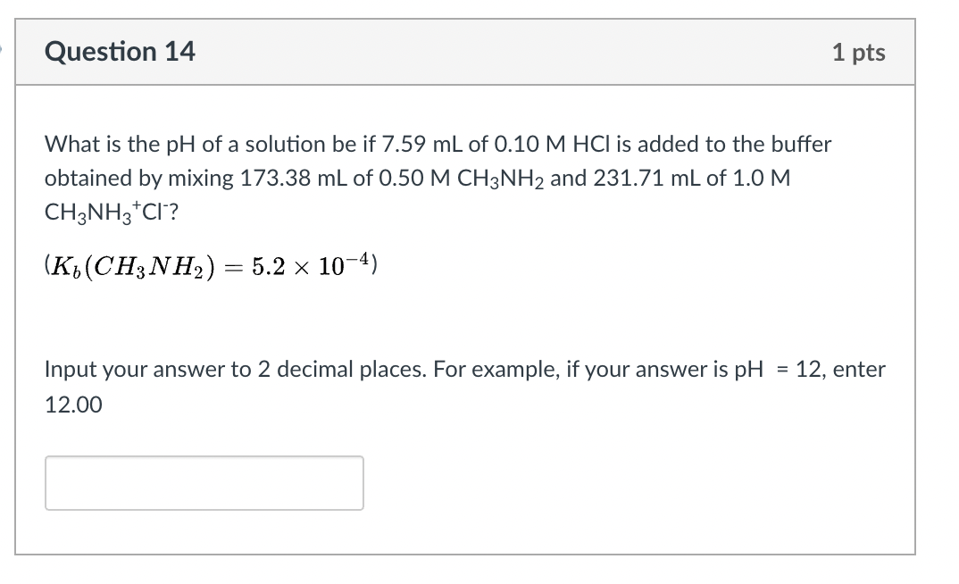Click the gray question header bar
Image resolution: width=959 pixels, height=584 pixels.
(x=465, y=52)
